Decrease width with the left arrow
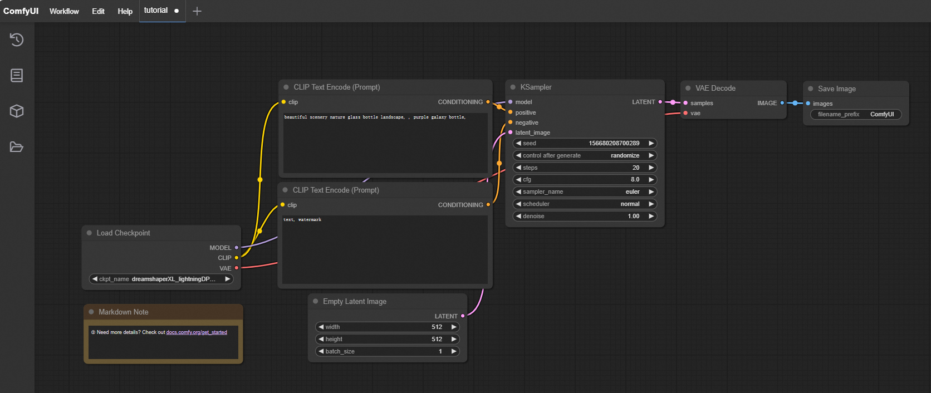Image resolution: width=931 pixels, height=393 pixels. (x=321, y=327)
